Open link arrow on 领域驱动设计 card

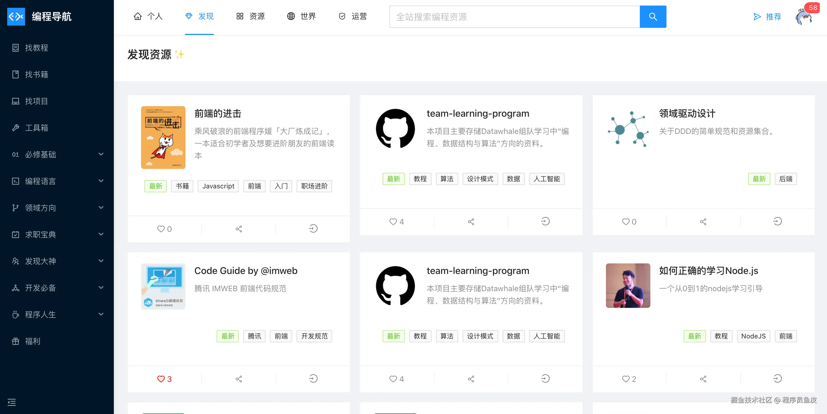[777, 221]
